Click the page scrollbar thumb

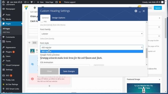click(166, 28)
